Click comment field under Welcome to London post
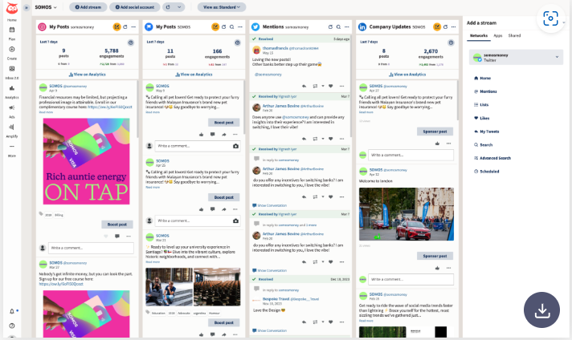This screenshot has width=572, height=340. pyautogui.click(x=411, y=280)
